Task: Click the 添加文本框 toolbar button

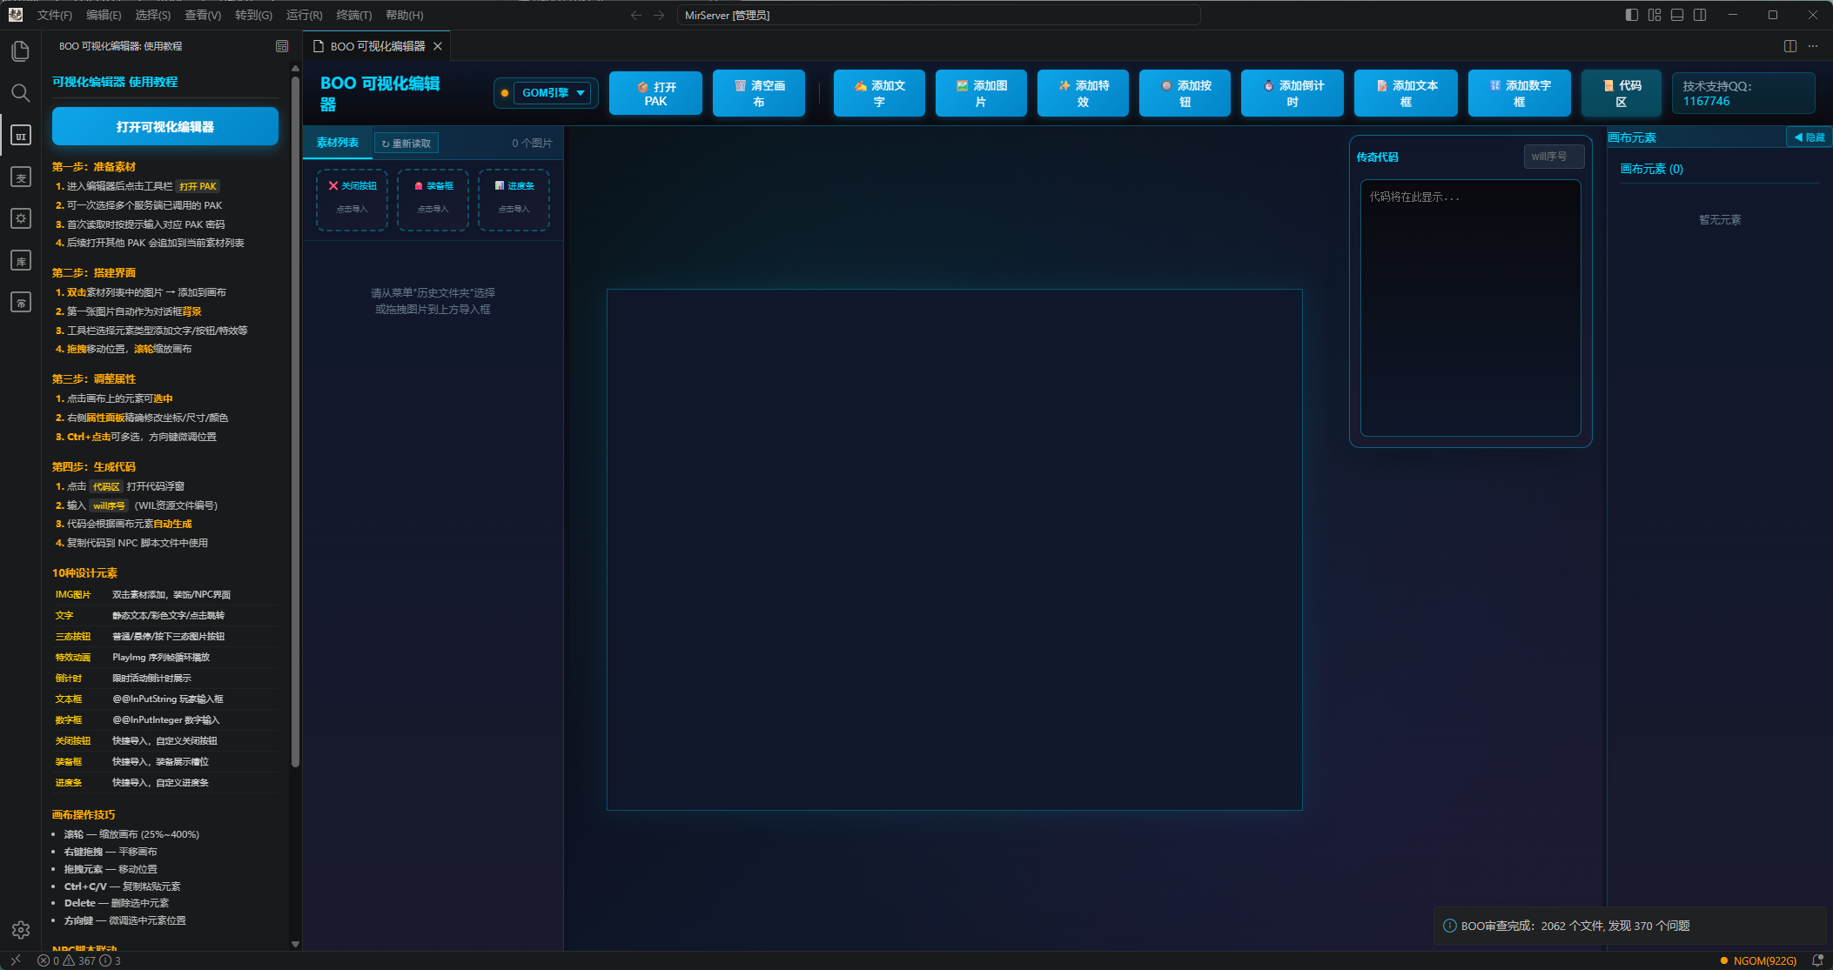Action: [x=1406, y=93]
